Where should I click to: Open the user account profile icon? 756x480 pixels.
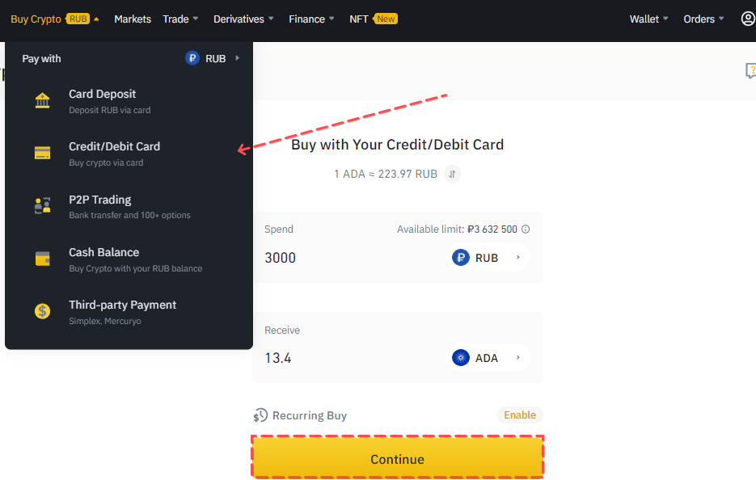[x=747, y=19]
